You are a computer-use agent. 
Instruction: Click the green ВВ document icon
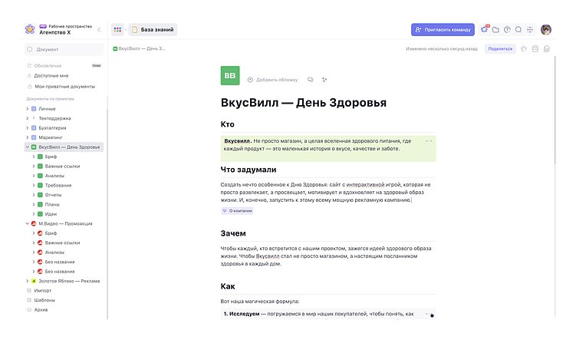pos(230,75)
